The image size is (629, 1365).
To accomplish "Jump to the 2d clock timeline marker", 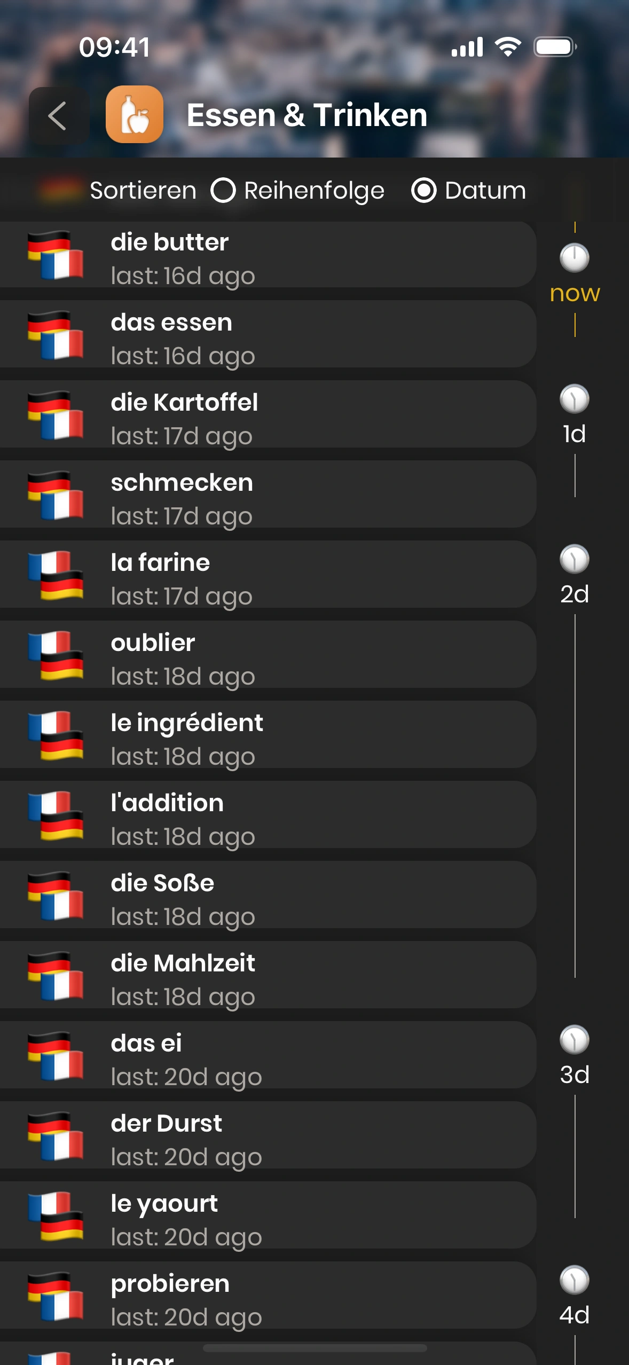I will pyautogui.click(x=575, y=560).
